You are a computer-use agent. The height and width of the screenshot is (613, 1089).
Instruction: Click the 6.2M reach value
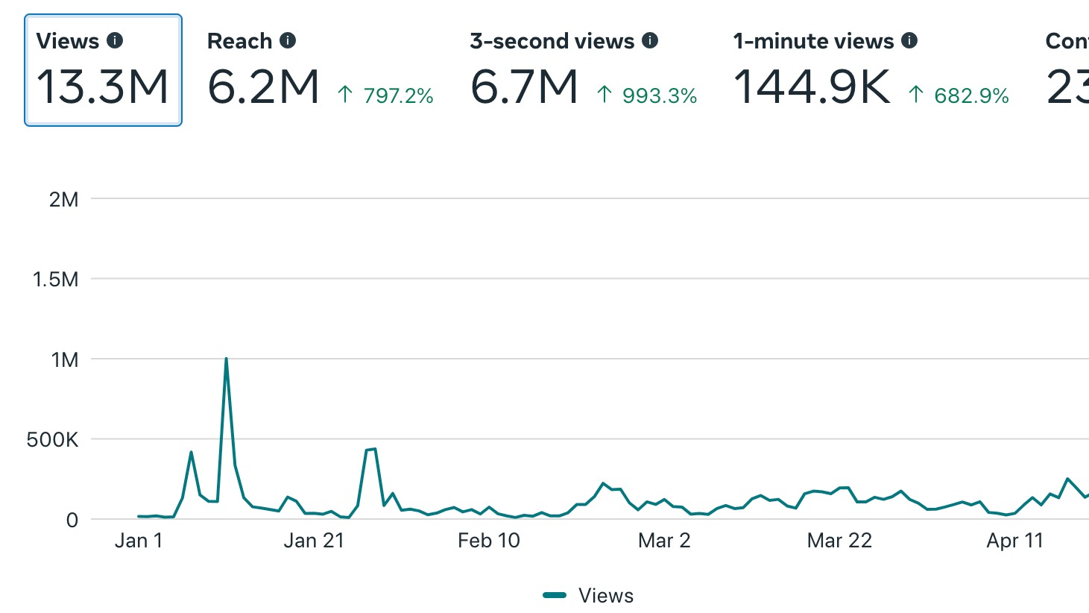click(x=263, y=87)
